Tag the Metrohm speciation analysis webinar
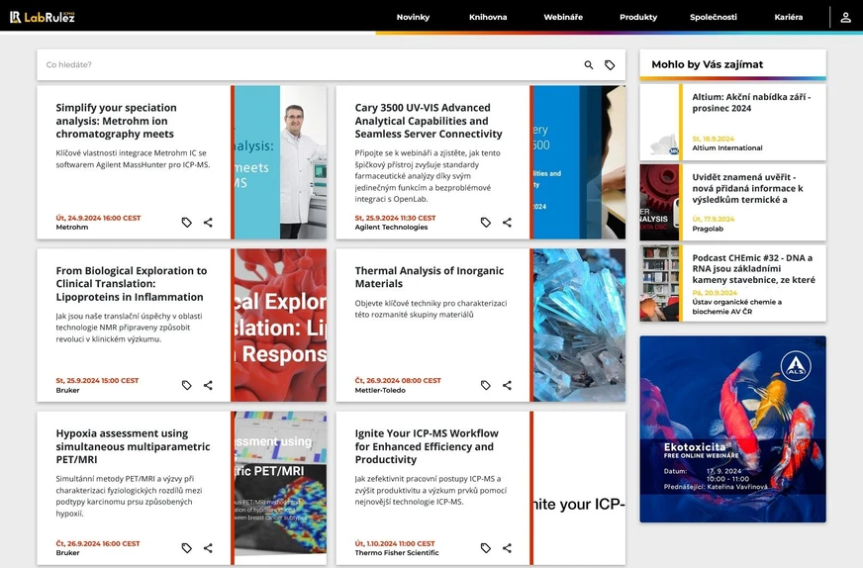Viewport: 863px width, 568px height. click(187, 223)
